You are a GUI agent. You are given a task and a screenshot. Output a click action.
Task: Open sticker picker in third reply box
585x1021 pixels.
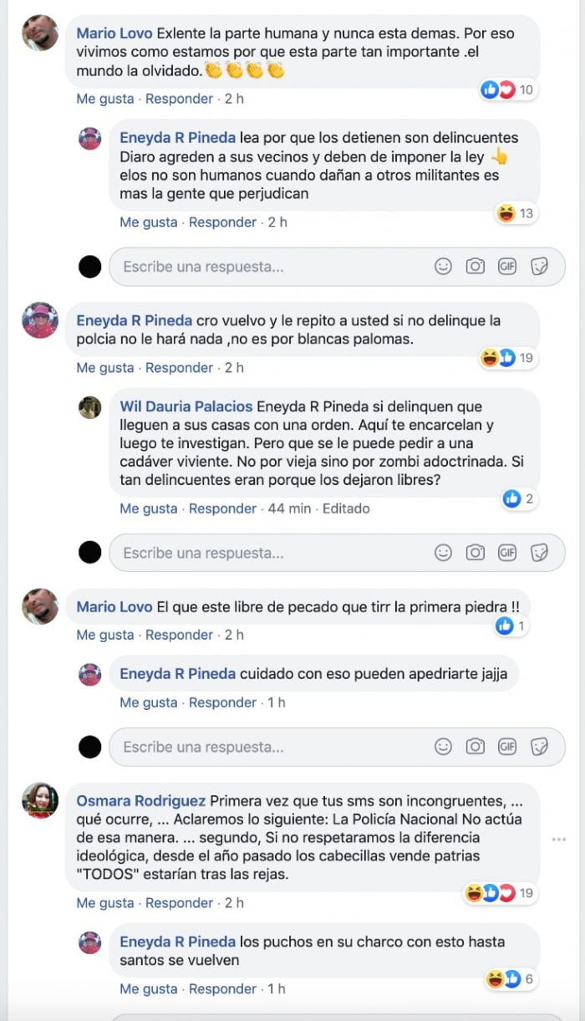point(540,747)
